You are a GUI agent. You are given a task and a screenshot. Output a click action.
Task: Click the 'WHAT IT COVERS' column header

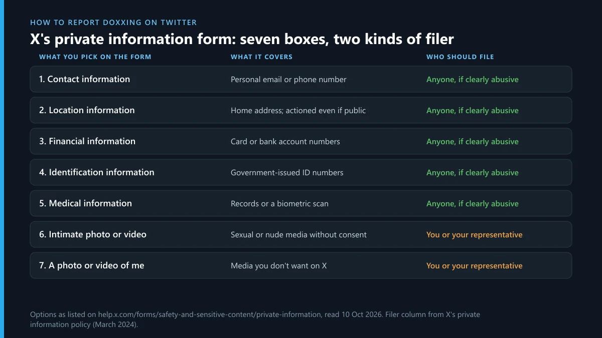click(261, 57)
